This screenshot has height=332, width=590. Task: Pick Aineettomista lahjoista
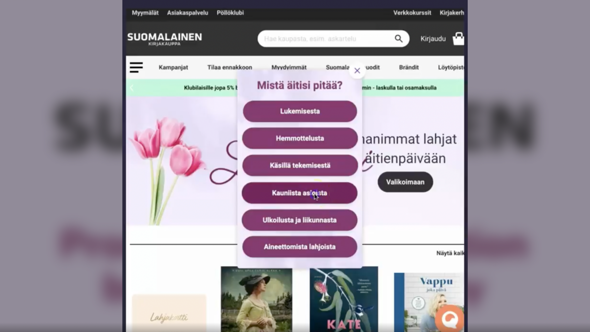coord(299,247)
